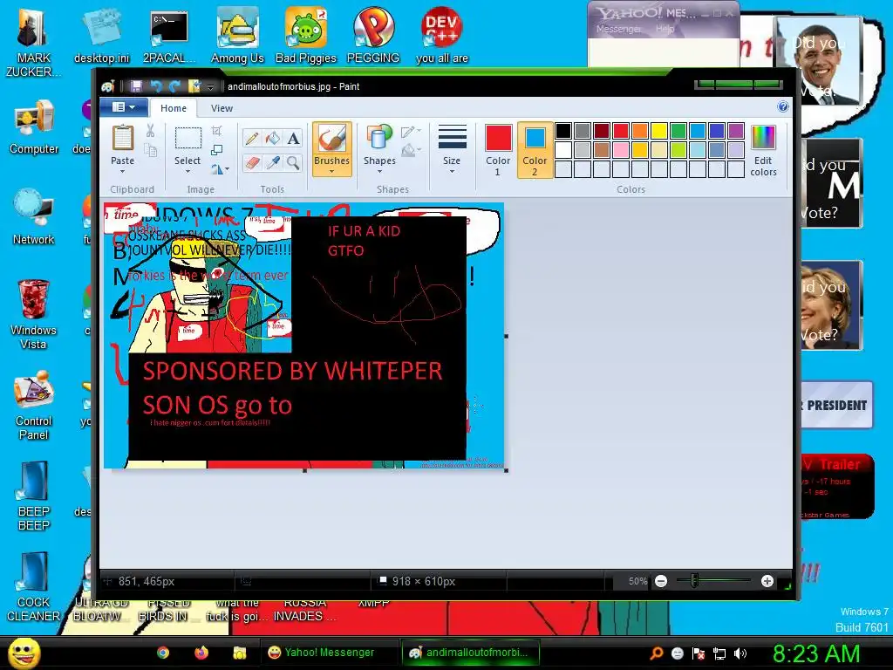Viewport: 893px width, 670px height.
Task: Click the Resize icon in Image group
Action: click(x=216, y=150)
